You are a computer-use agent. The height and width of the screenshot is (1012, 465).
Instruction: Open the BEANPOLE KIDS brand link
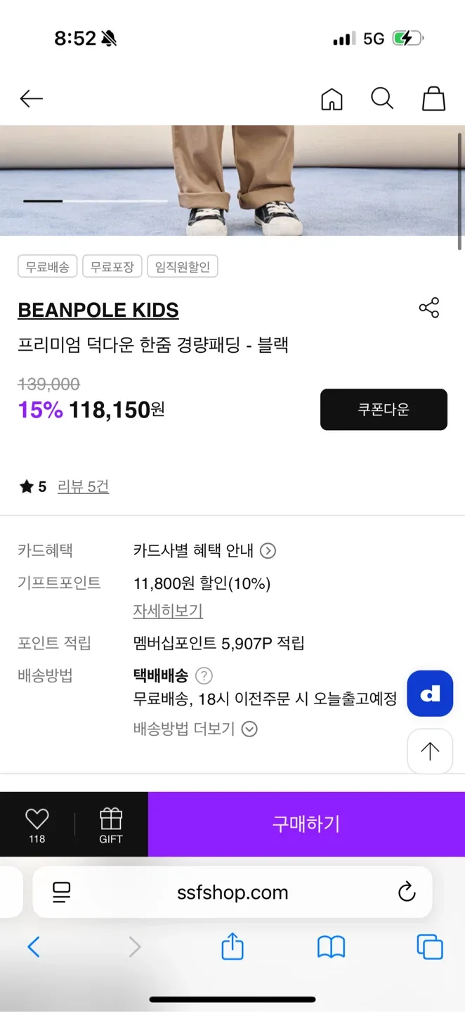(98, 310)
